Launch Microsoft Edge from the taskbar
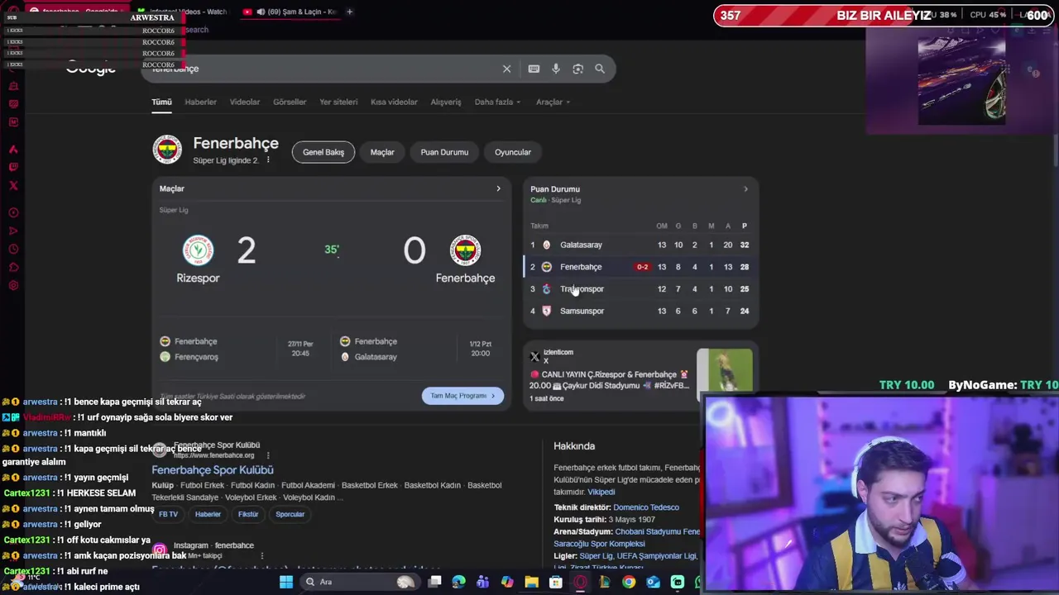1059x595 pixels. [x=458, y=582]
